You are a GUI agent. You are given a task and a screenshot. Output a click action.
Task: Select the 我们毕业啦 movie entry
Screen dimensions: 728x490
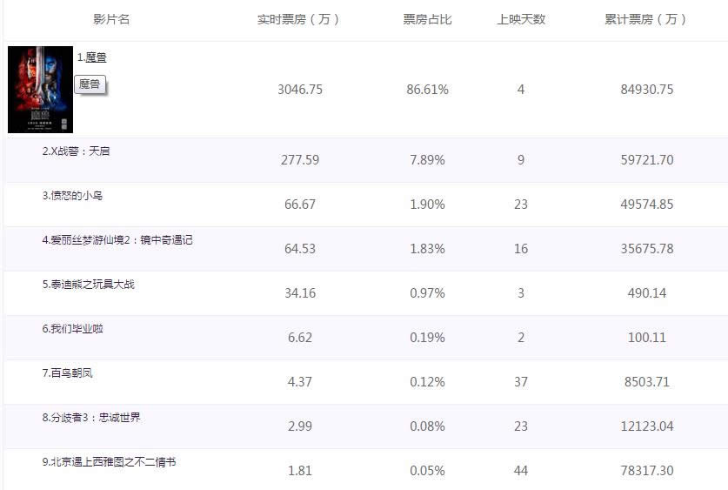point(73,328)
